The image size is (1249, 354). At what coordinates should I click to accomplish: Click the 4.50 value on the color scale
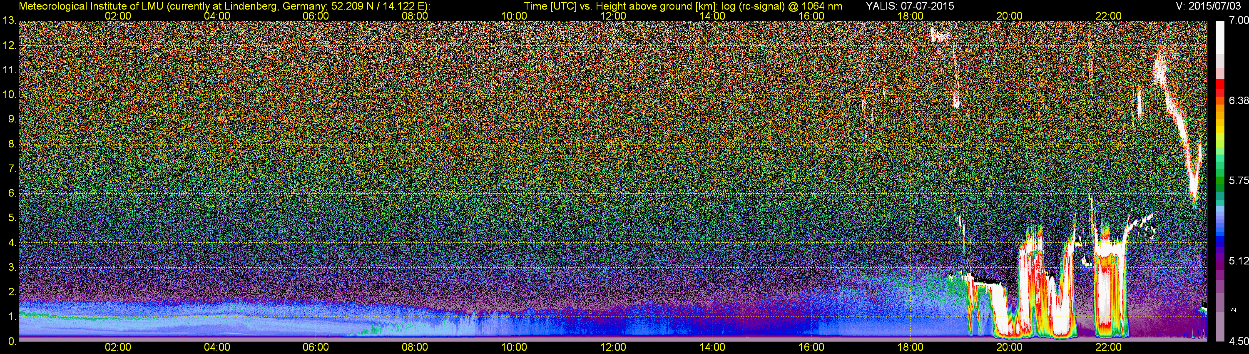point(1239,342)
